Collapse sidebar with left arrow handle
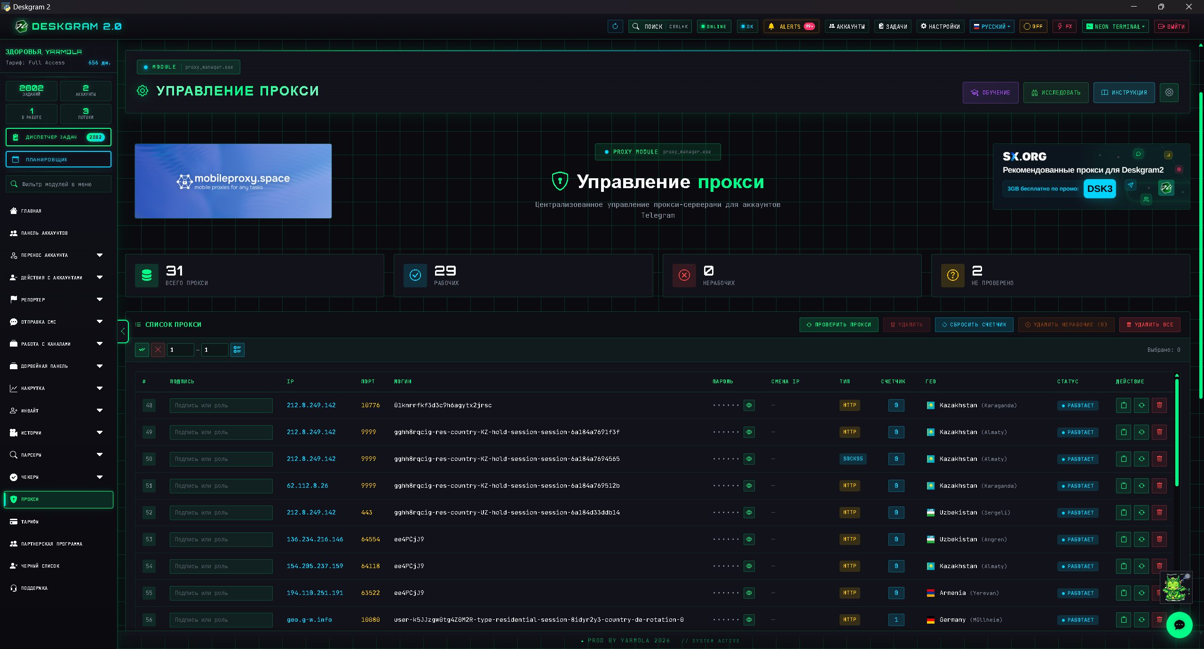Image resolution: width=1204 pixels, height=649 pixels. 123,331
